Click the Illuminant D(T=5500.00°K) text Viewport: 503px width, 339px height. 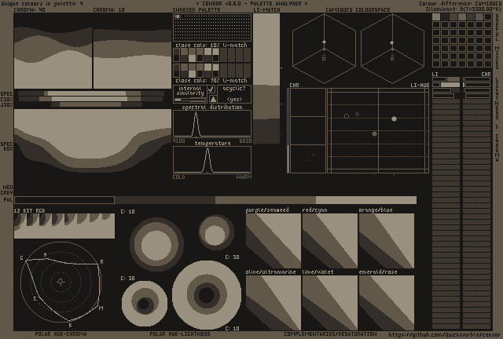click(x=463, y=9)
